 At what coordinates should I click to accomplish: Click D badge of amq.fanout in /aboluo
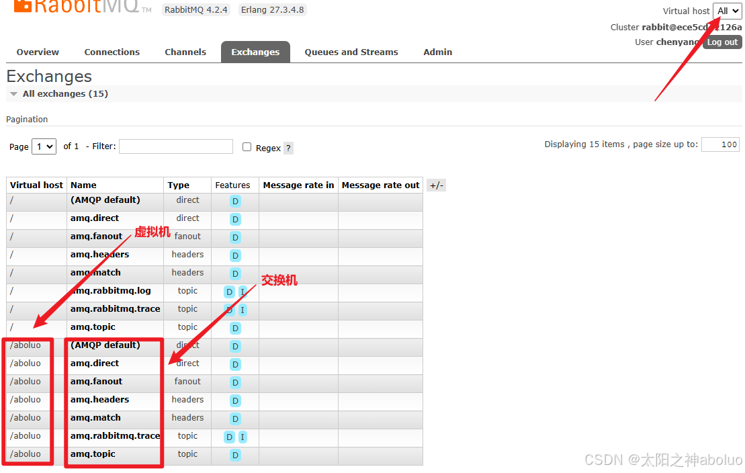tap(235, 383)
